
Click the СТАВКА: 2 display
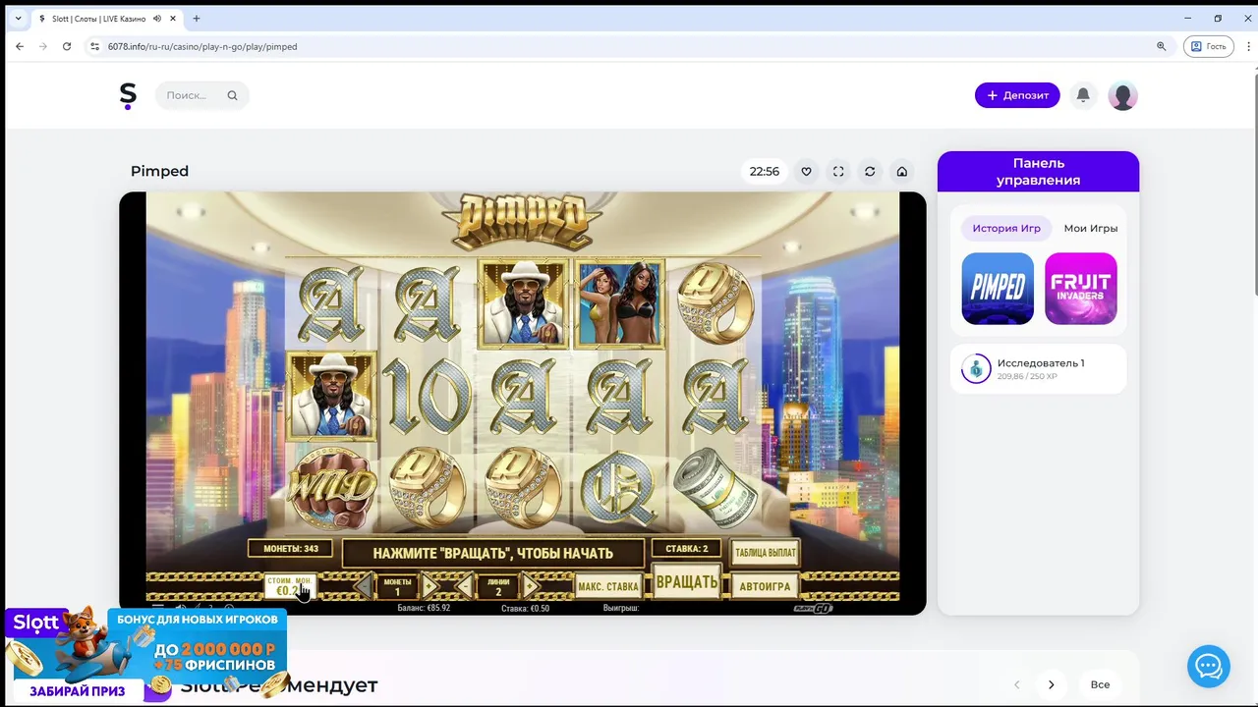[686, 548]
